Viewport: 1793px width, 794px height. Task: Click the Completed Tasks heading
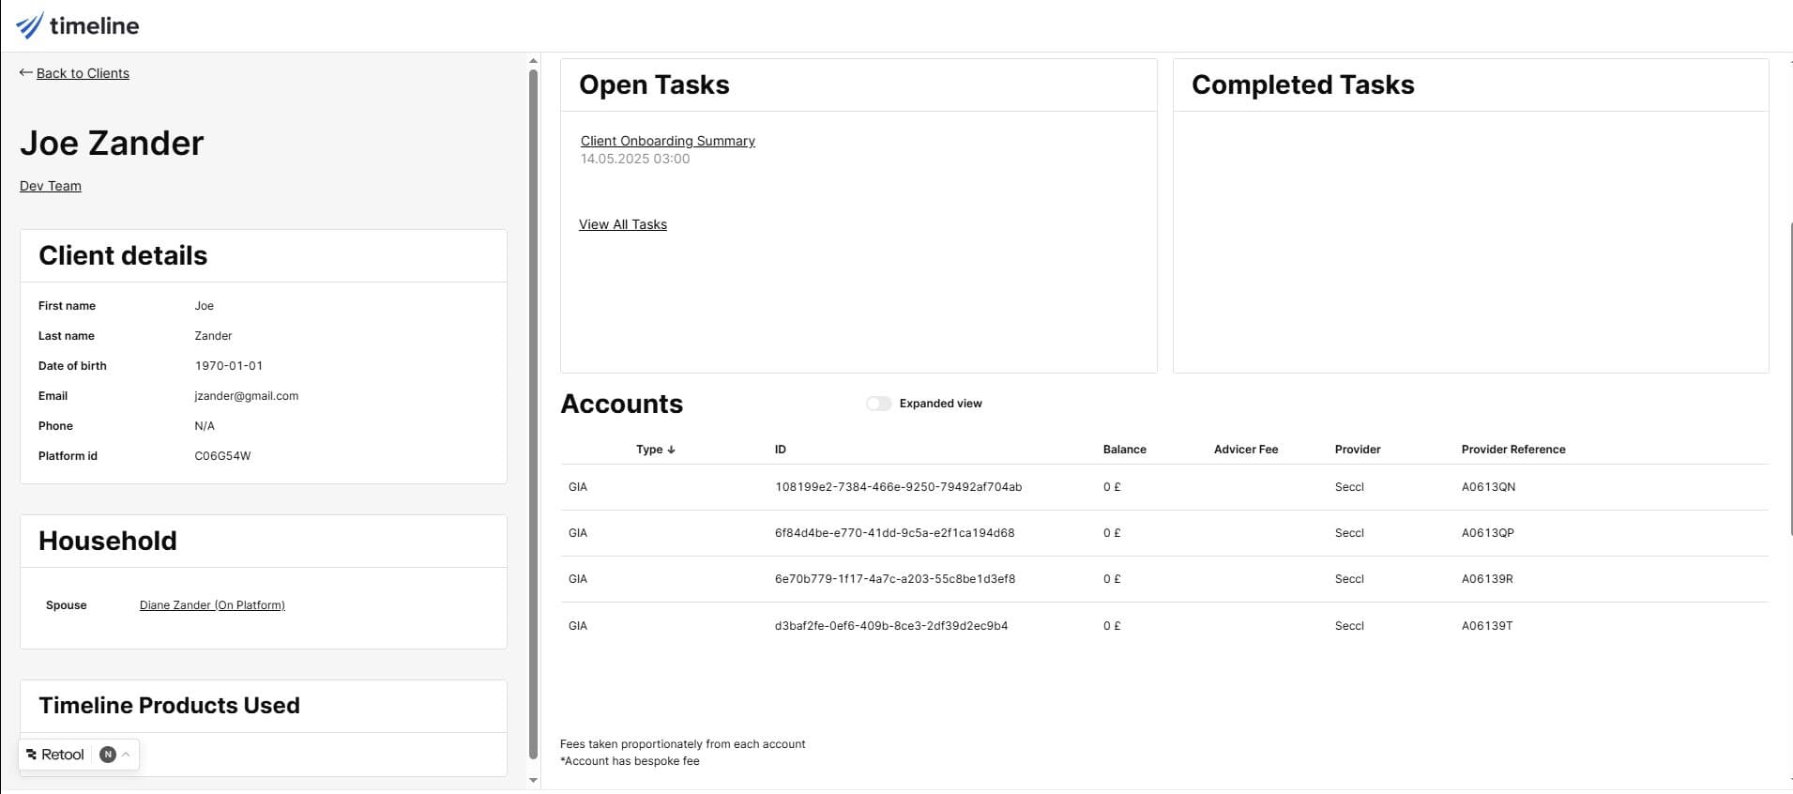tap(1303, 84)
